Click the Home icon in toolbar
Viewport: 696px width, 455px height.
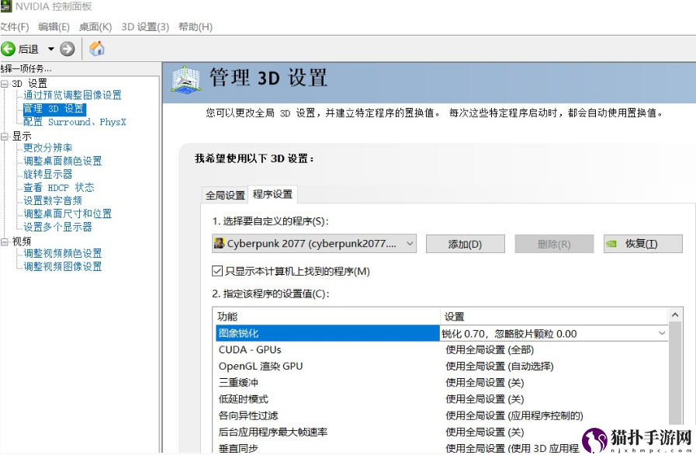pos(97,48)
